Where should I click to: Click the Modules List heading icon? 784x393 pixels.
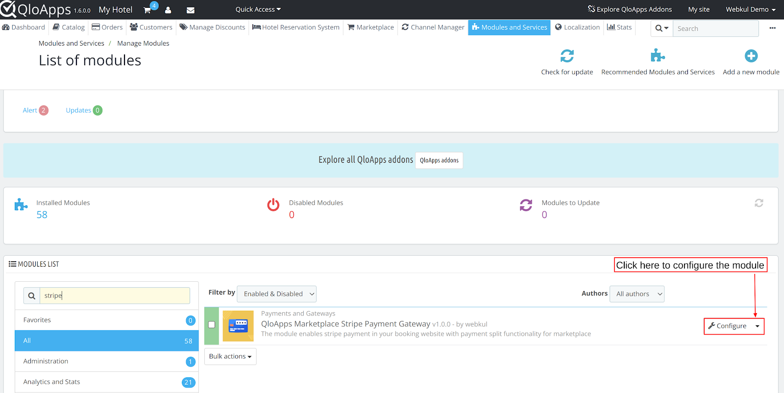click(12, 264)
